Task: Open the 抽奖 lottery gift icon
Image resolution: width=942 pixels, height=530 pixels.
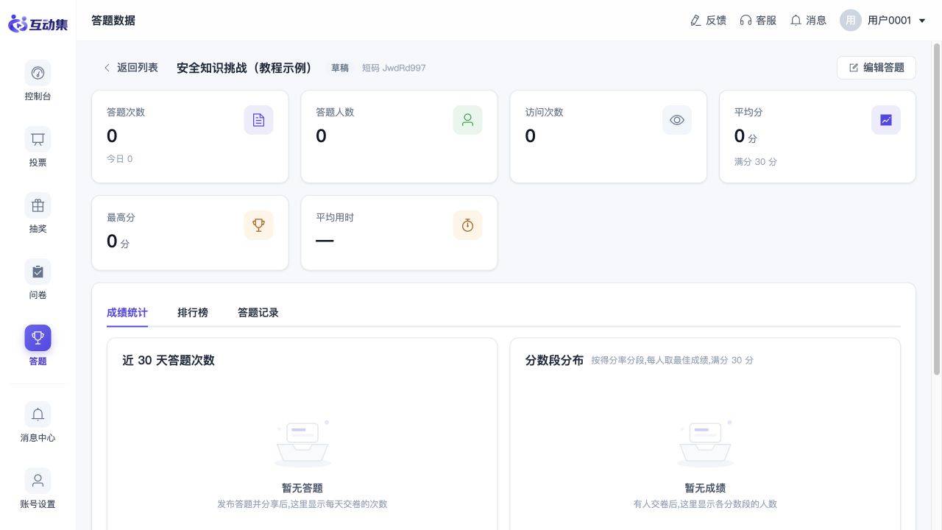Action: coord(38,205)
